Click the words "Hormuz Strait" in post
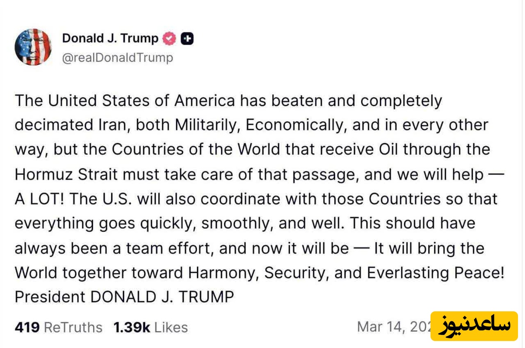The image size is (525, 348). coord(66,175)
